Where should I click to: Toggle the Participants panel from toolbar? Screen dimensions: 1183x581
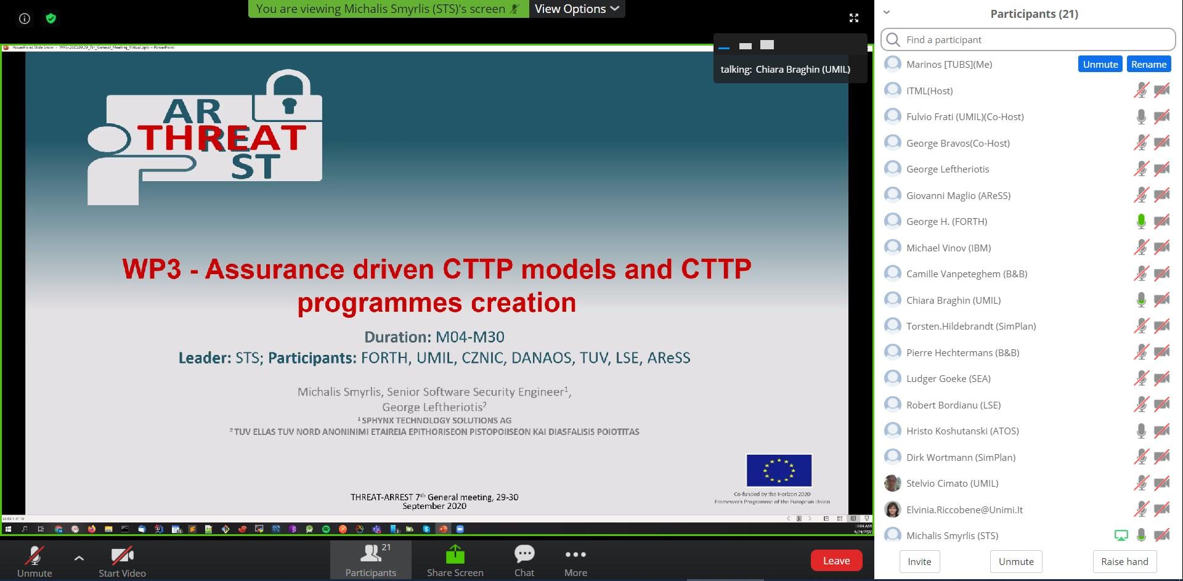click(370, 561)
